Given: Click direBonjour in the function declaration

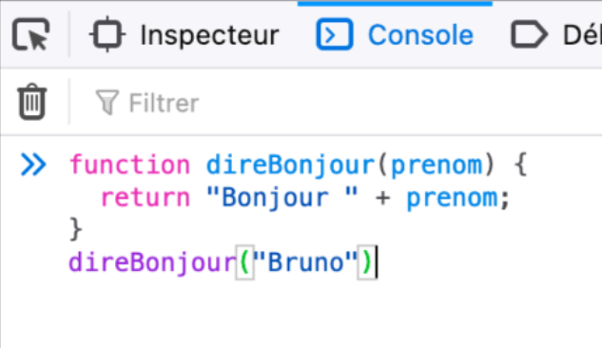Looking at the screenshot, I should 290,165.
